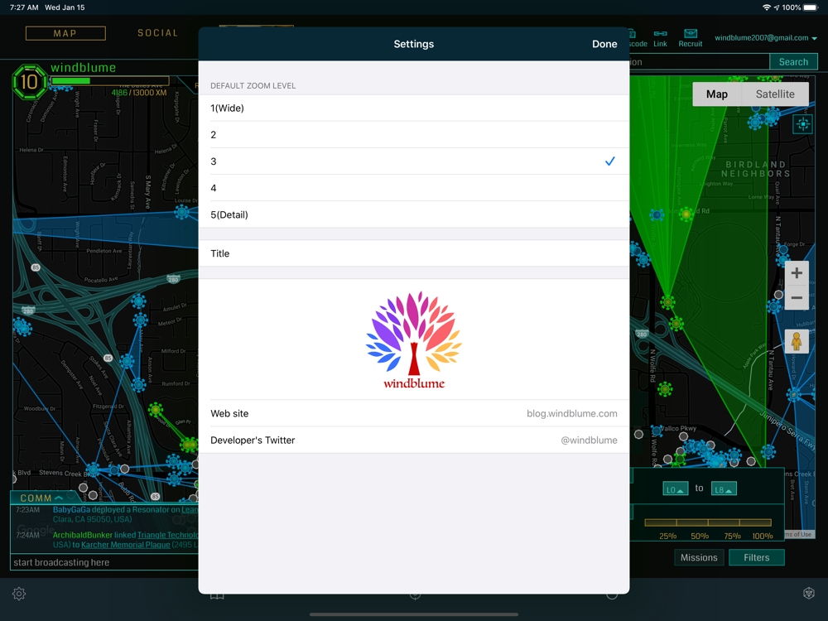Click the 'DEFAULT ZOOM LEVEL' header
Image resolution: width=828 pixels, height=621 pixels.
pos(253,85)
